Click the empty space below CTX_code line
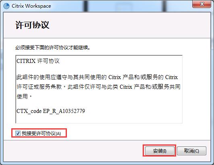214x165 pixels. (x=99, y=119)
